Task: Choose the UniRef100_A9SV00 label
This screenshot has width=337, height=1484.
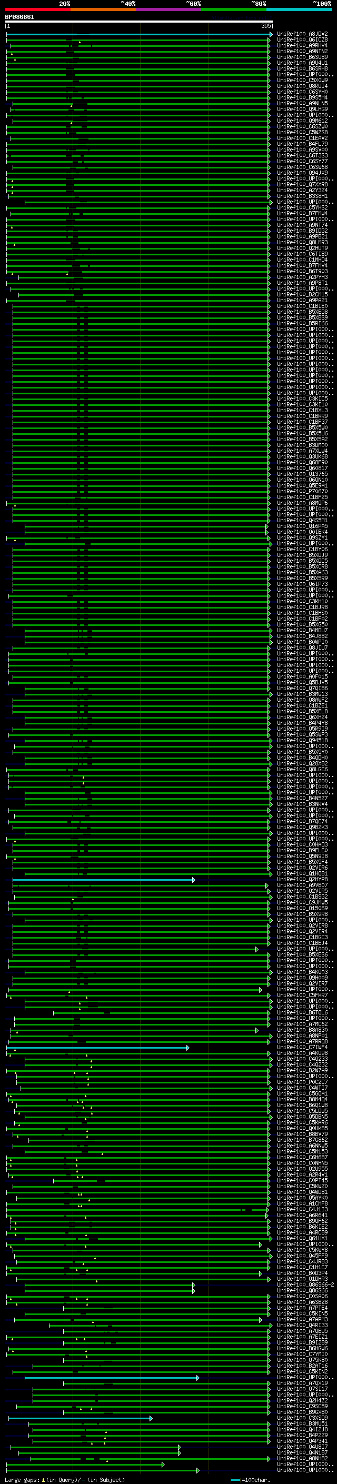Action: [302, 150]
